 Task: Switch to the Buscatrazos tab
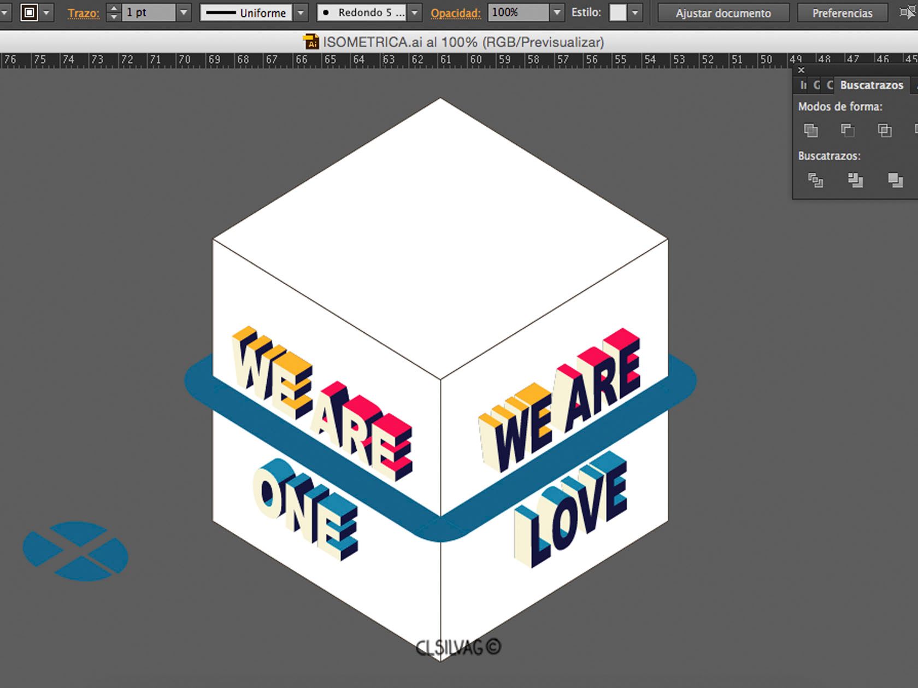pos(872,85)
